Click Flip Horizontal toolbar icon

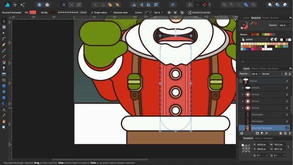[x=134, y=5]
